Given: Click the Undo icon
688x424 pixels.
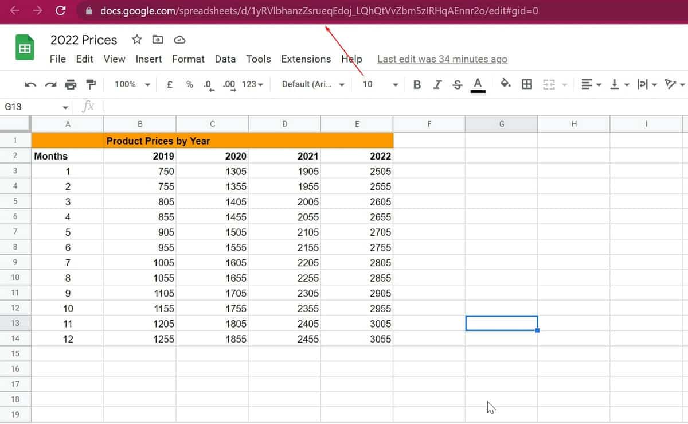Looking at the screenshot, I should (30, 84).
